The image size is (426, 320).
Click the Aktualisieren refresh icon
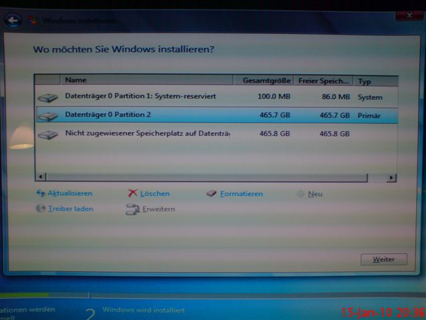(41, 193)
